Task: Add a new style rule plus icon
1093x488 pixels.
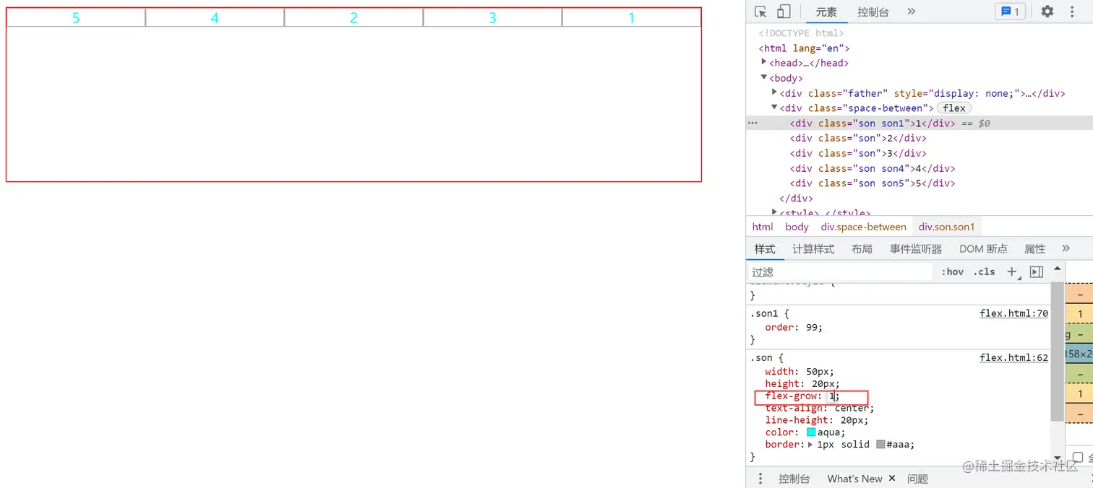Action: pyautogui.click(x=1012, y=272)
